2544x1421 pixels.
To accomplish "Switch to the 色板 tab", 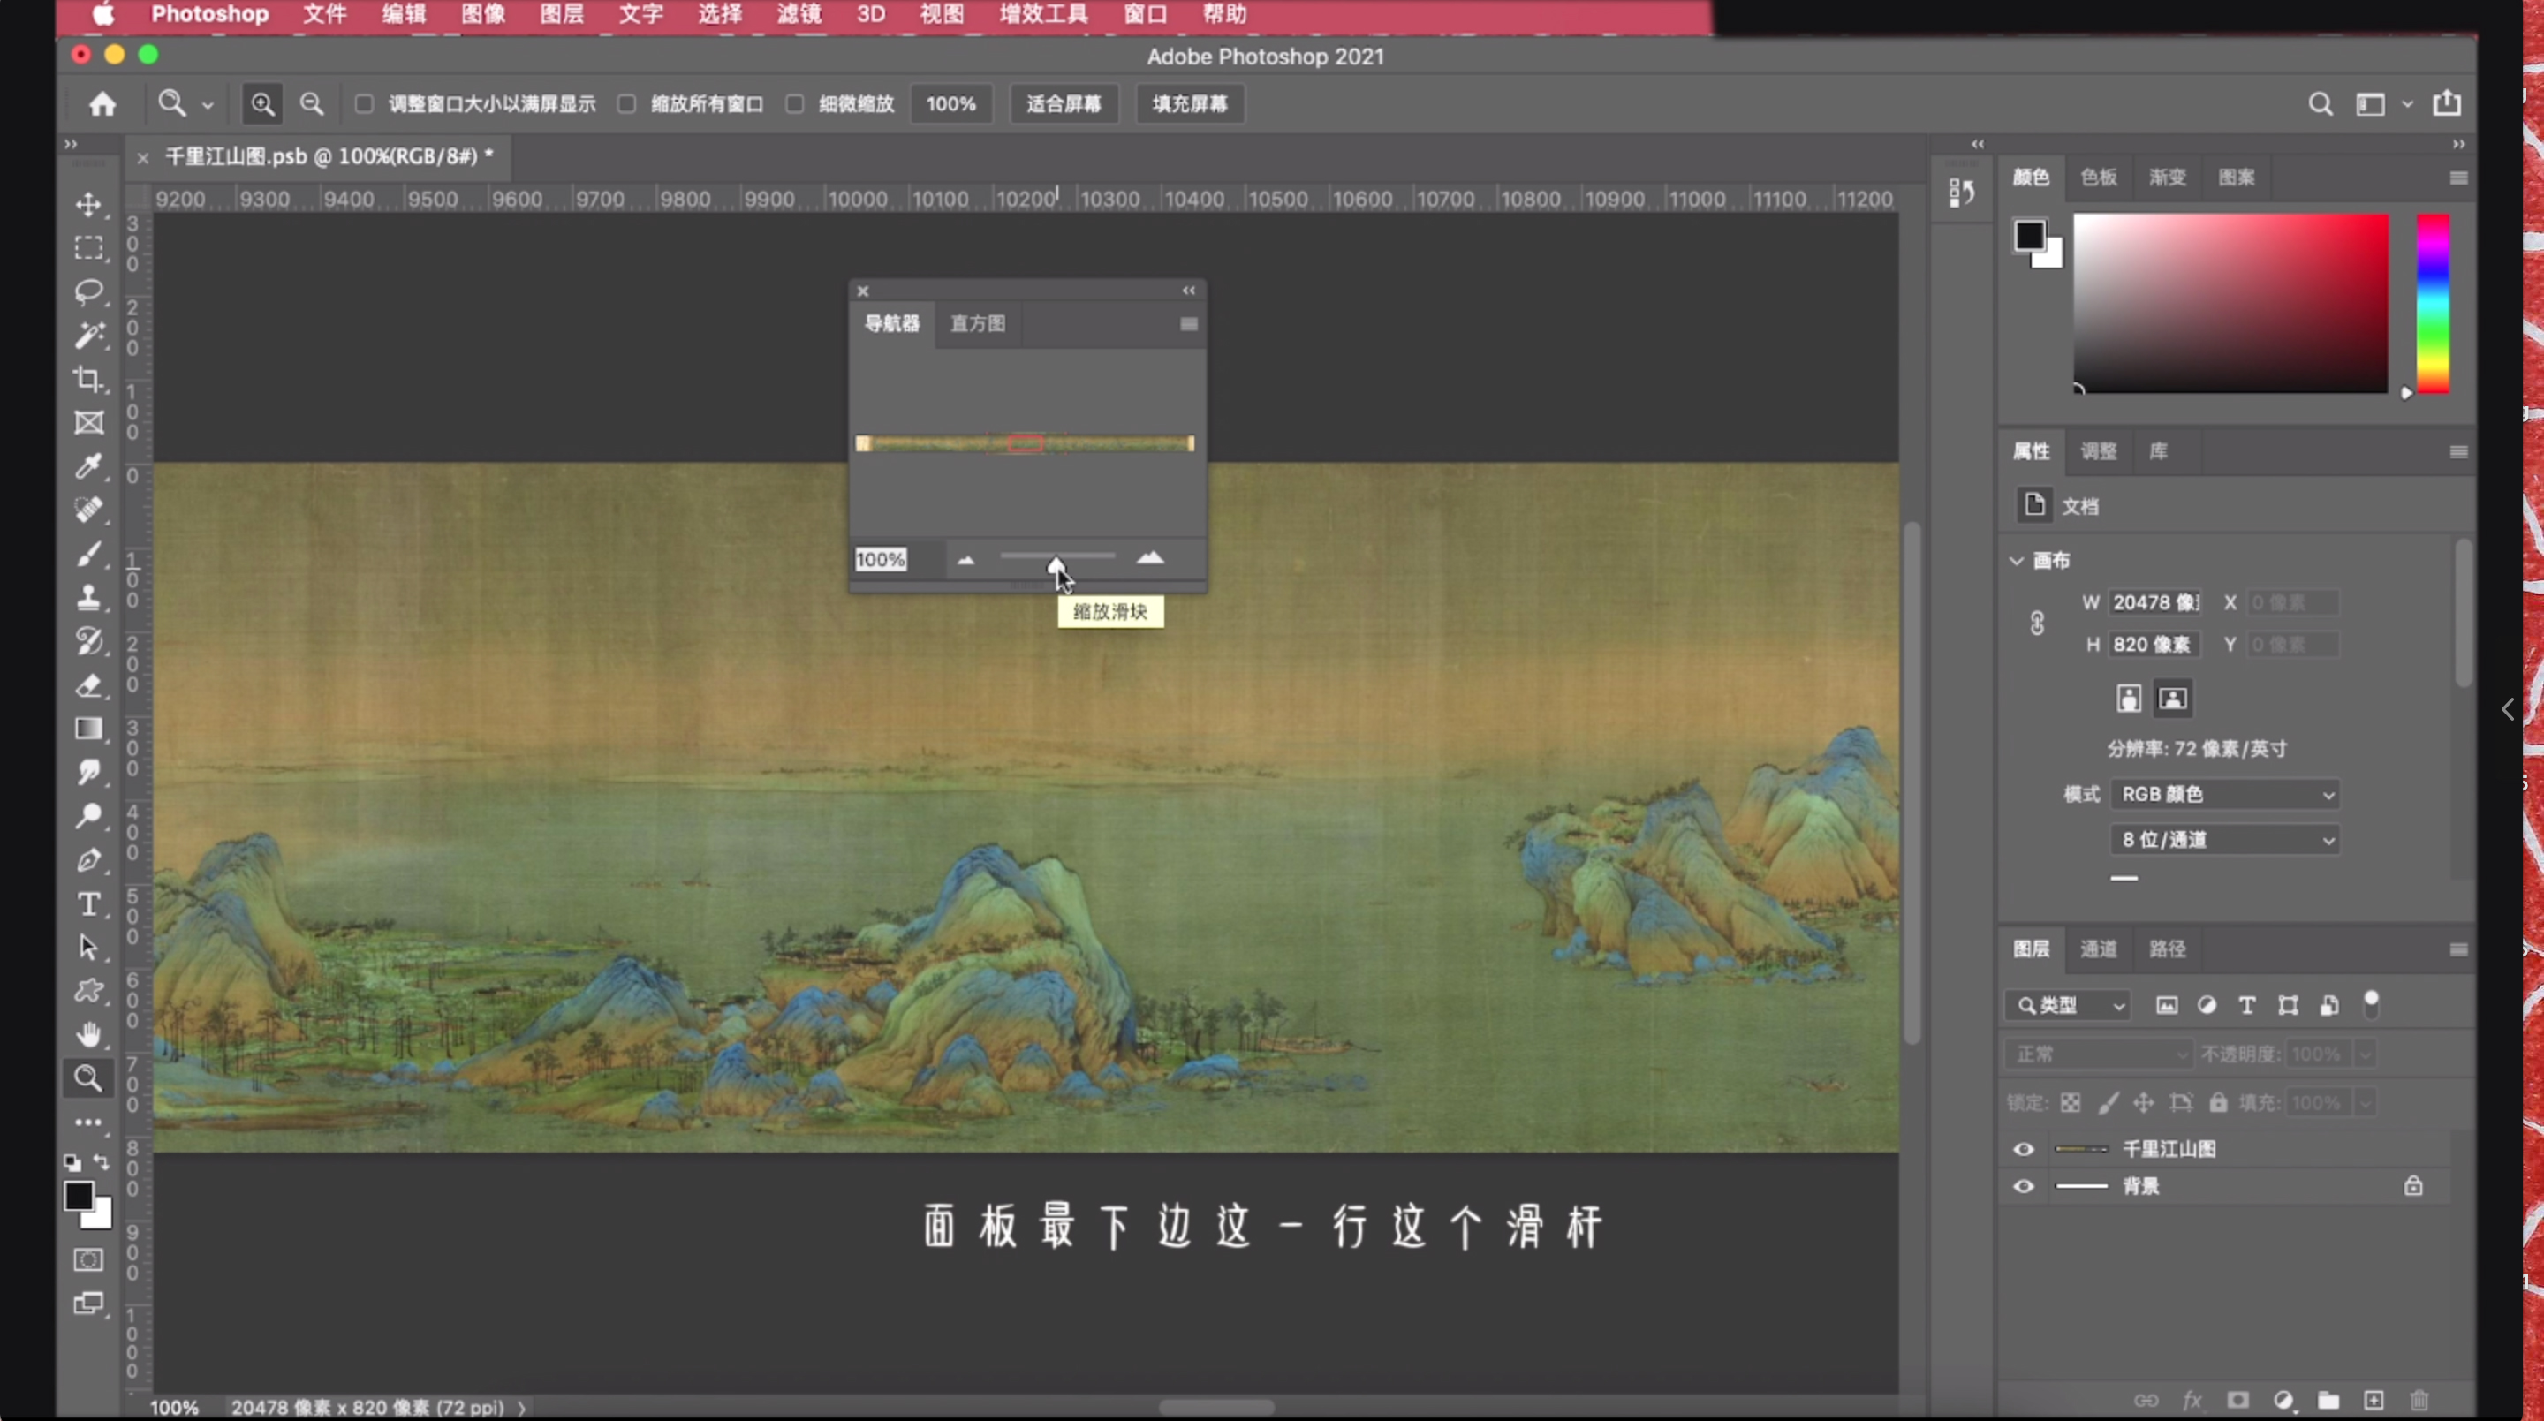I will click(x=2099, y=177).
